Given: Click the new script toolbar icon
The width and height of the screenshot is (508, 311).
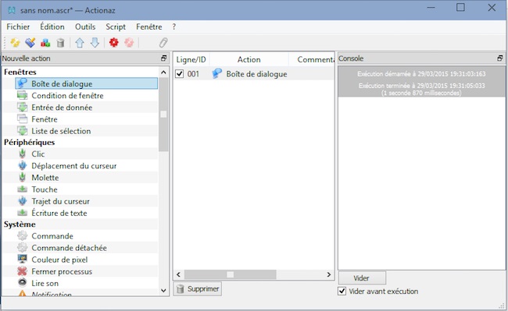Looking at the screenshot, I should click(15, 43).
